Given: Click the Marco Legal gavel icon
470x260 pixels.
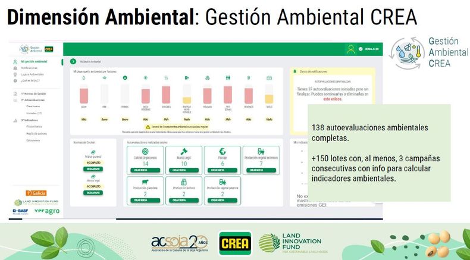Looking at the screenshot, I should coord(184,152).
